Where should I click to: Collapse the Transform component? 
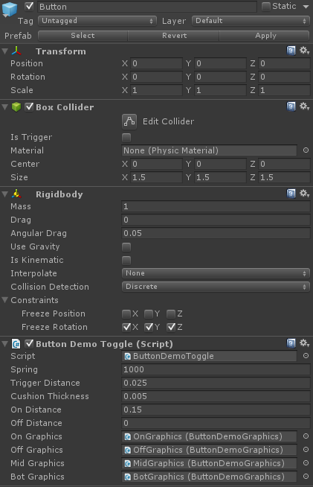5,51
